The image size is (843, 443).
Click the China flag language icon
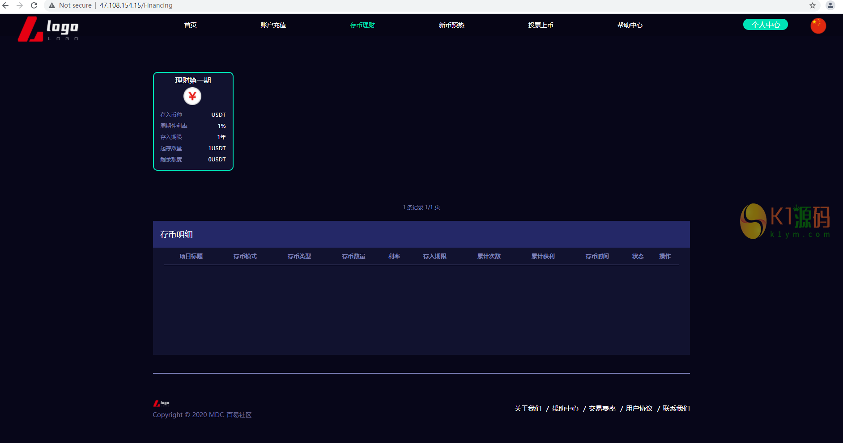(x=818, y=25)
